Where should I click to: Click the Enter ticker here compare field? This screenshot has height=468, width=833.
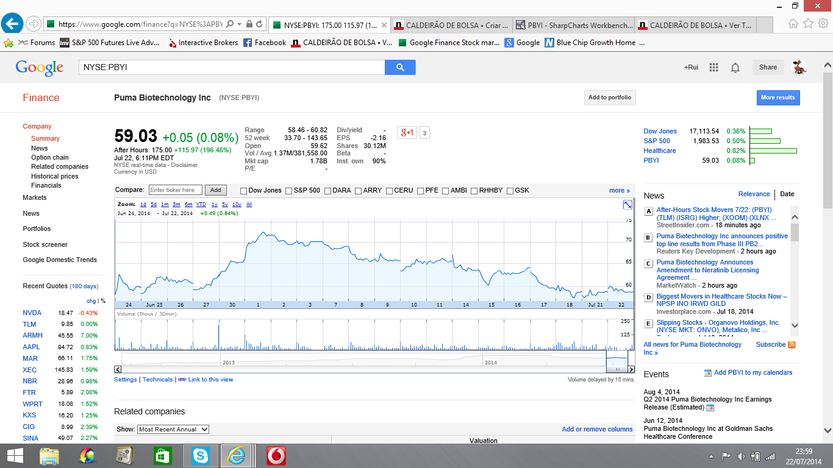(x=176, y=190)
